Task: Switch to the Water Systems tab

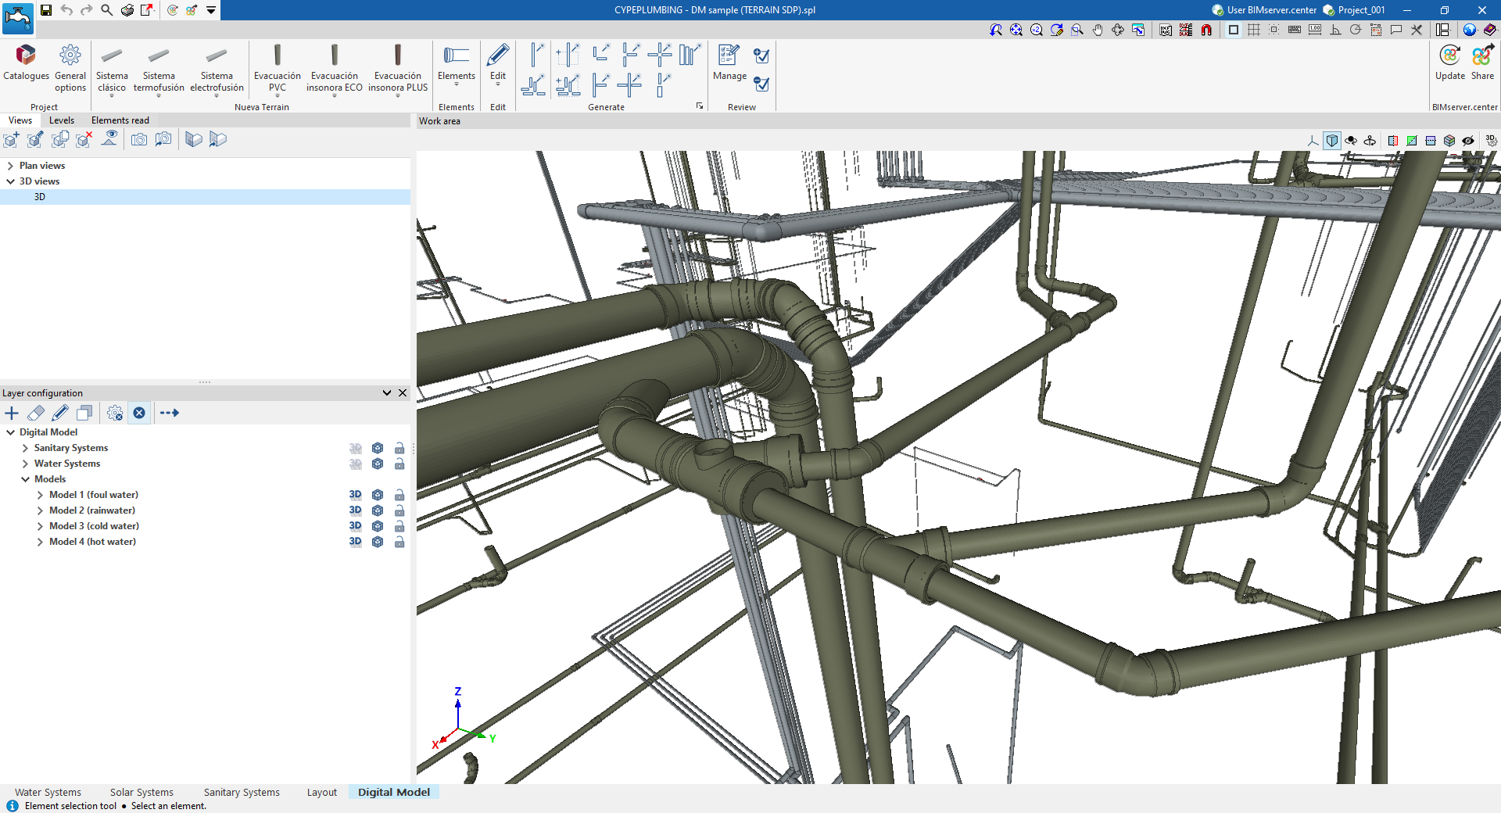Action: pos(48,792)
